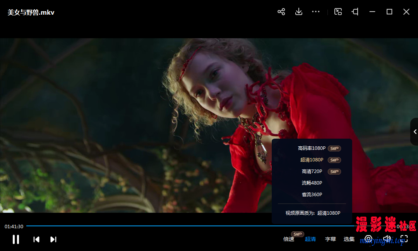Switch to mini player mode icon

pos(338,12)
